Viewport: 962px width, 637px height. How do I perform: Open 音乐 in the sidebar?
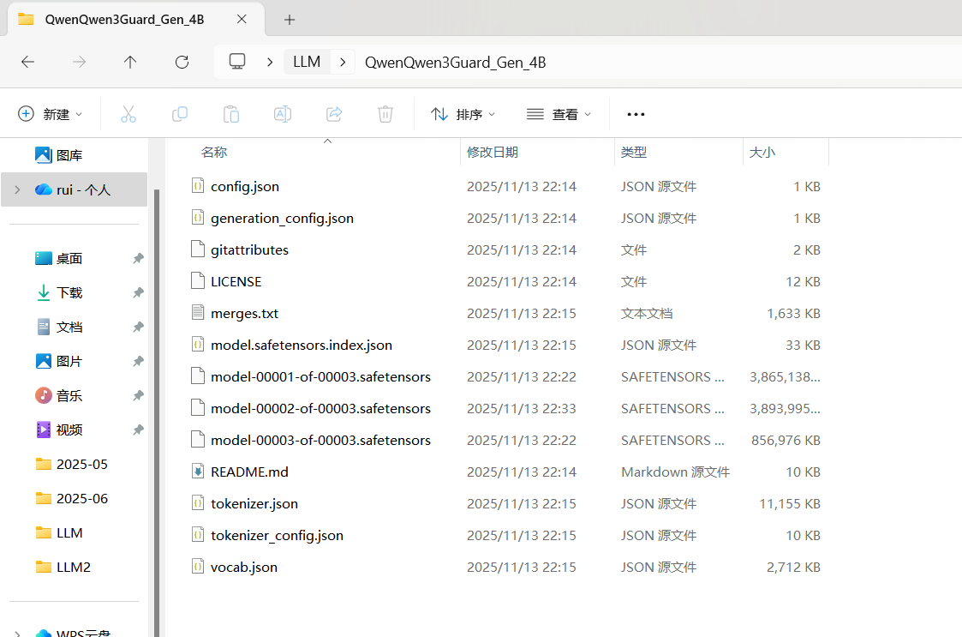[59, 395]
